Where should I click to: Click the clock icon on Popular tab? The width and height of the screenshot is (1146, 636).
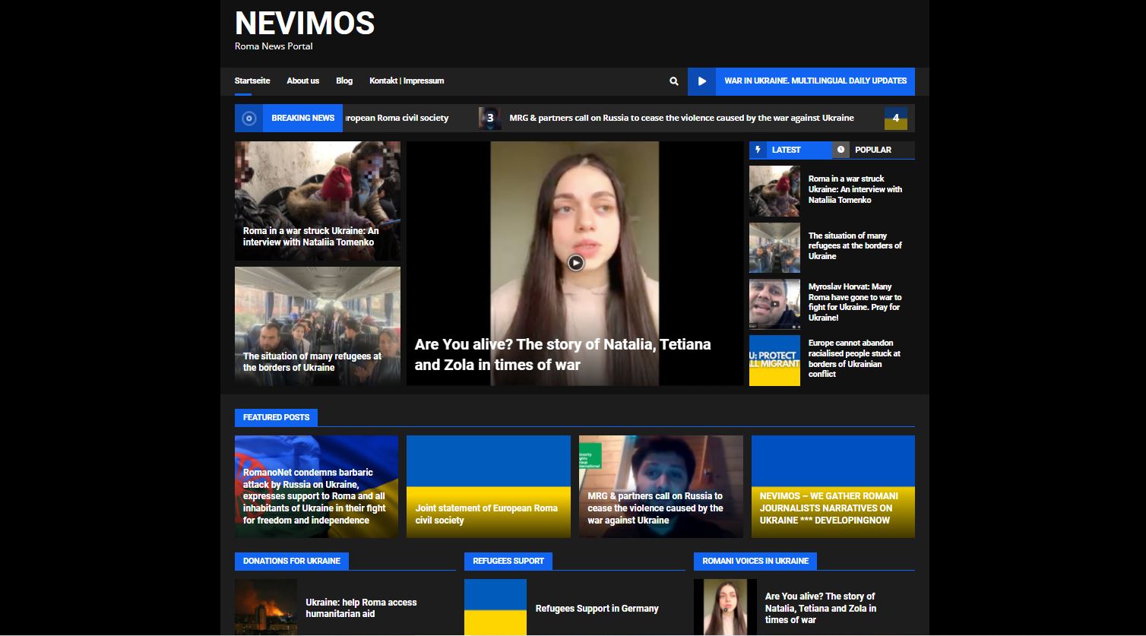(841, 150)
